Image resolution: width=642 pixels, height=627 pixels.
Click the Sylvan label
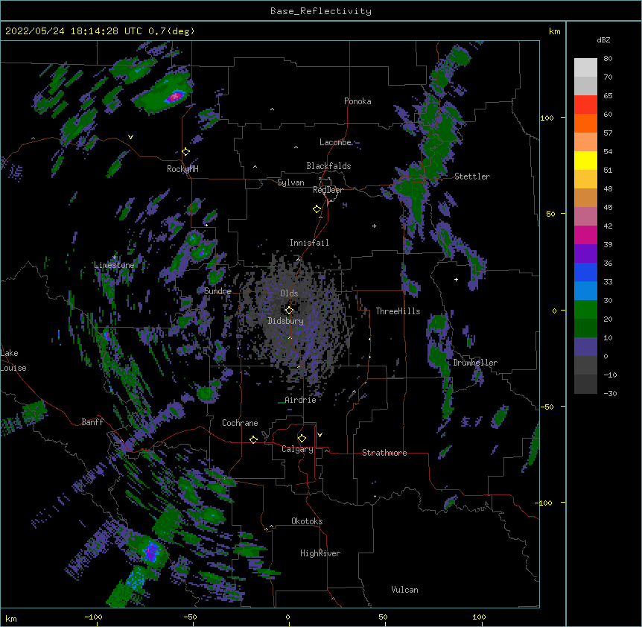tap(290, 182)
